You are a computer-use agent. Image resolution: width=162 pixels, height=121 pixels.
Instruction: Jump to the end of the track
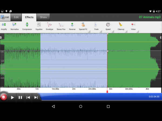36,97
